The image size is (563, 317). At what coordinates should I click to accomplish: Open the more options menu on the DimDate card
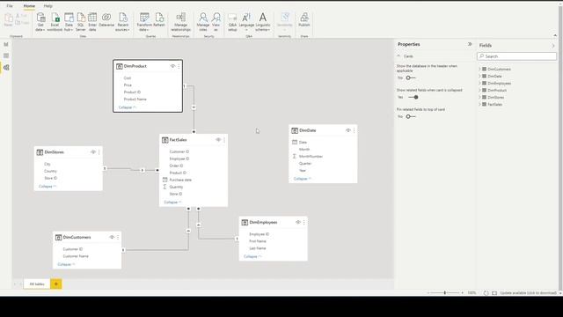(354, 130)
